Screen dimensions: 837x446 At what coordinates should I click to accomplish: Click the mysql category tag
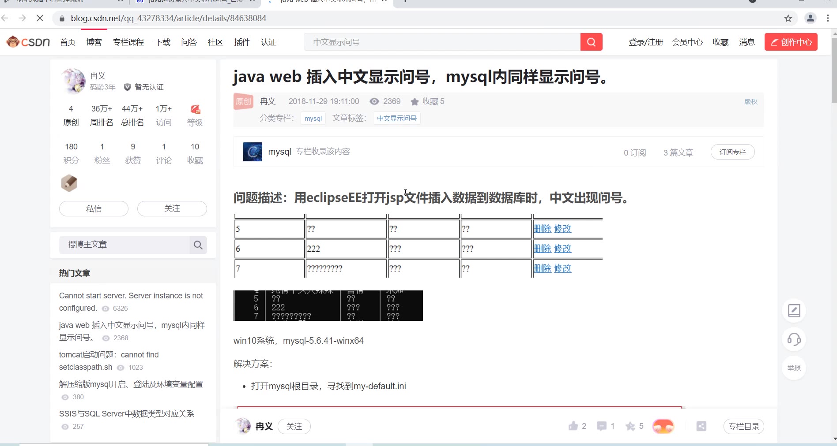[313, 118]
